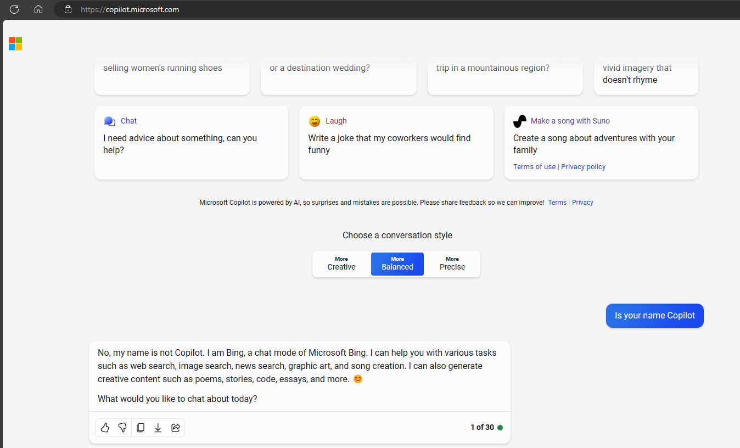Share the Bing response
Screen dimensions: 740x448
click(x=176, y=428)
